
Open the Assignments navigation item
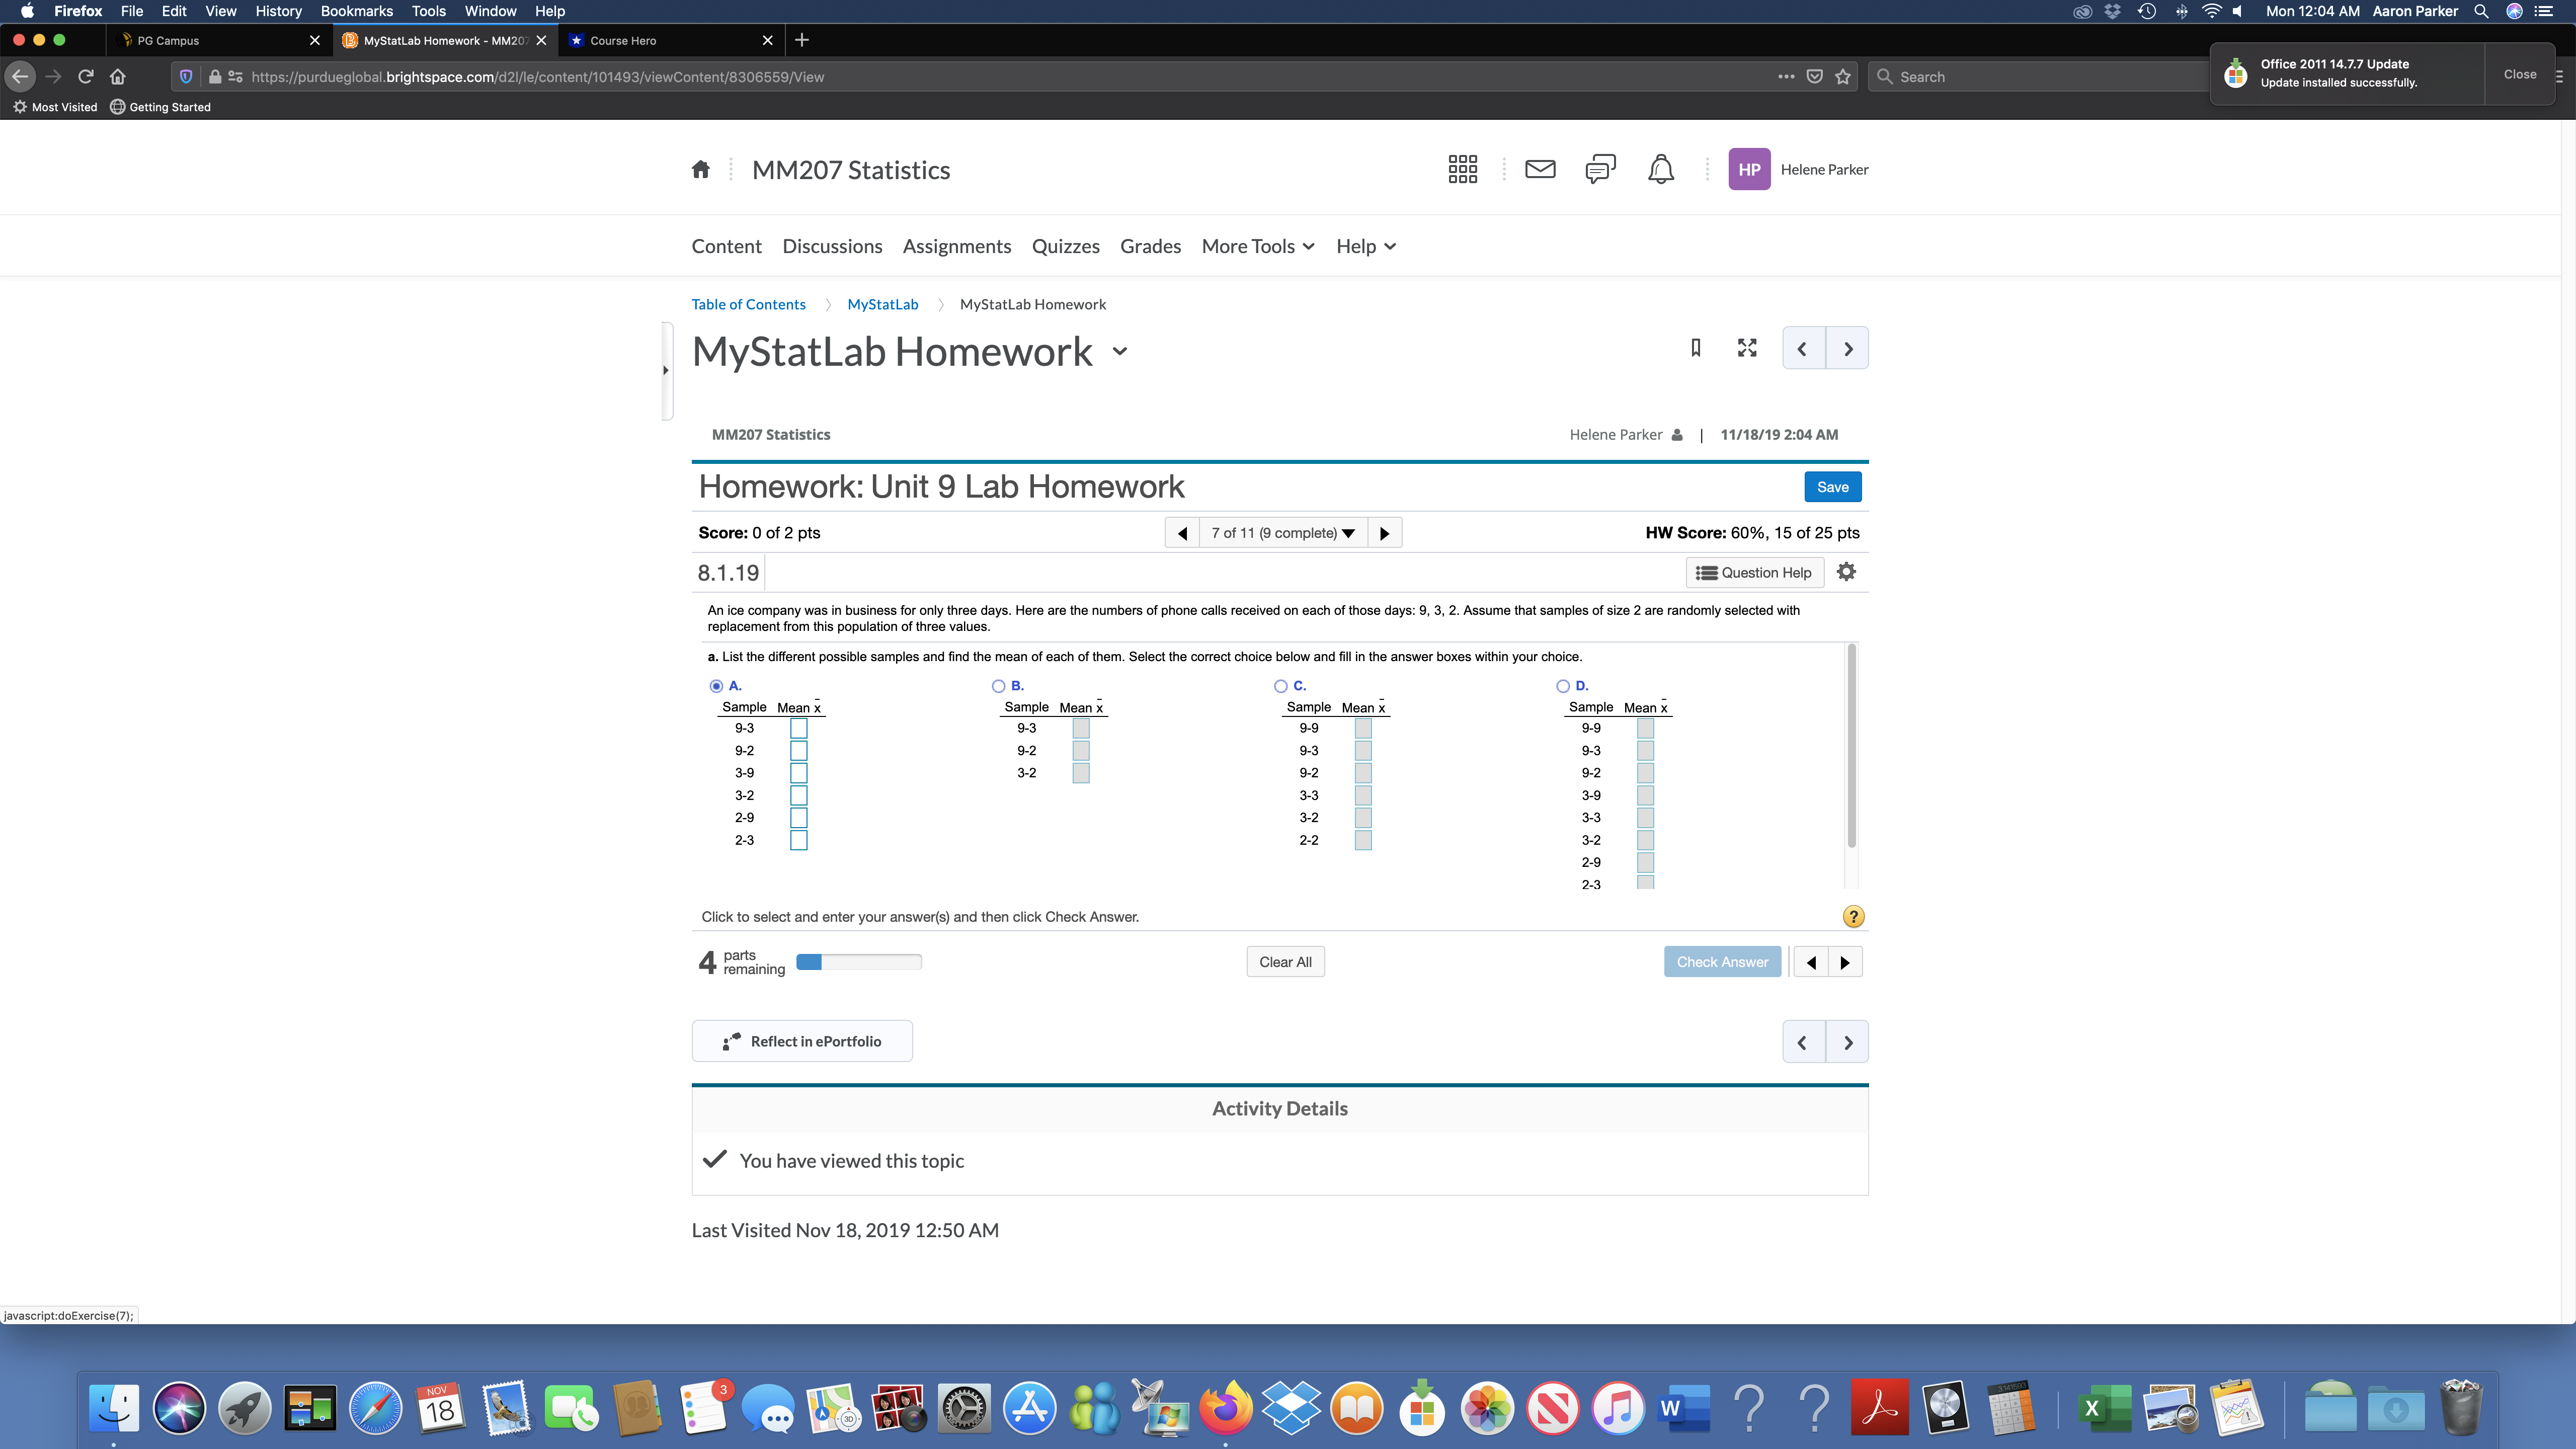[956, 246]
